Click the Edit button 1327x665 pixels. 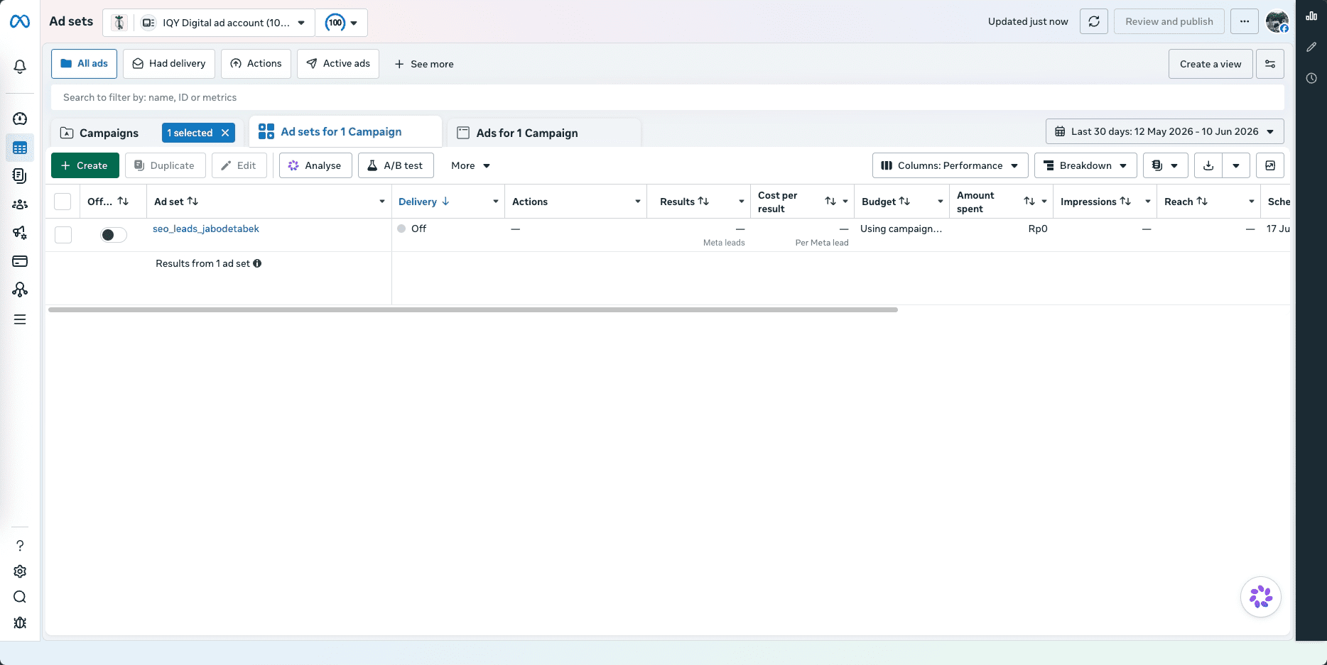click(x=239, y=165)
